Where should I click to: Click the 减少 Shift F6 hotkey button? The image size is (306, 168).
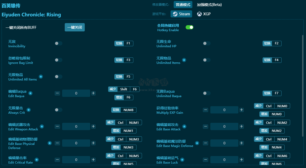[x=124, y=89]
